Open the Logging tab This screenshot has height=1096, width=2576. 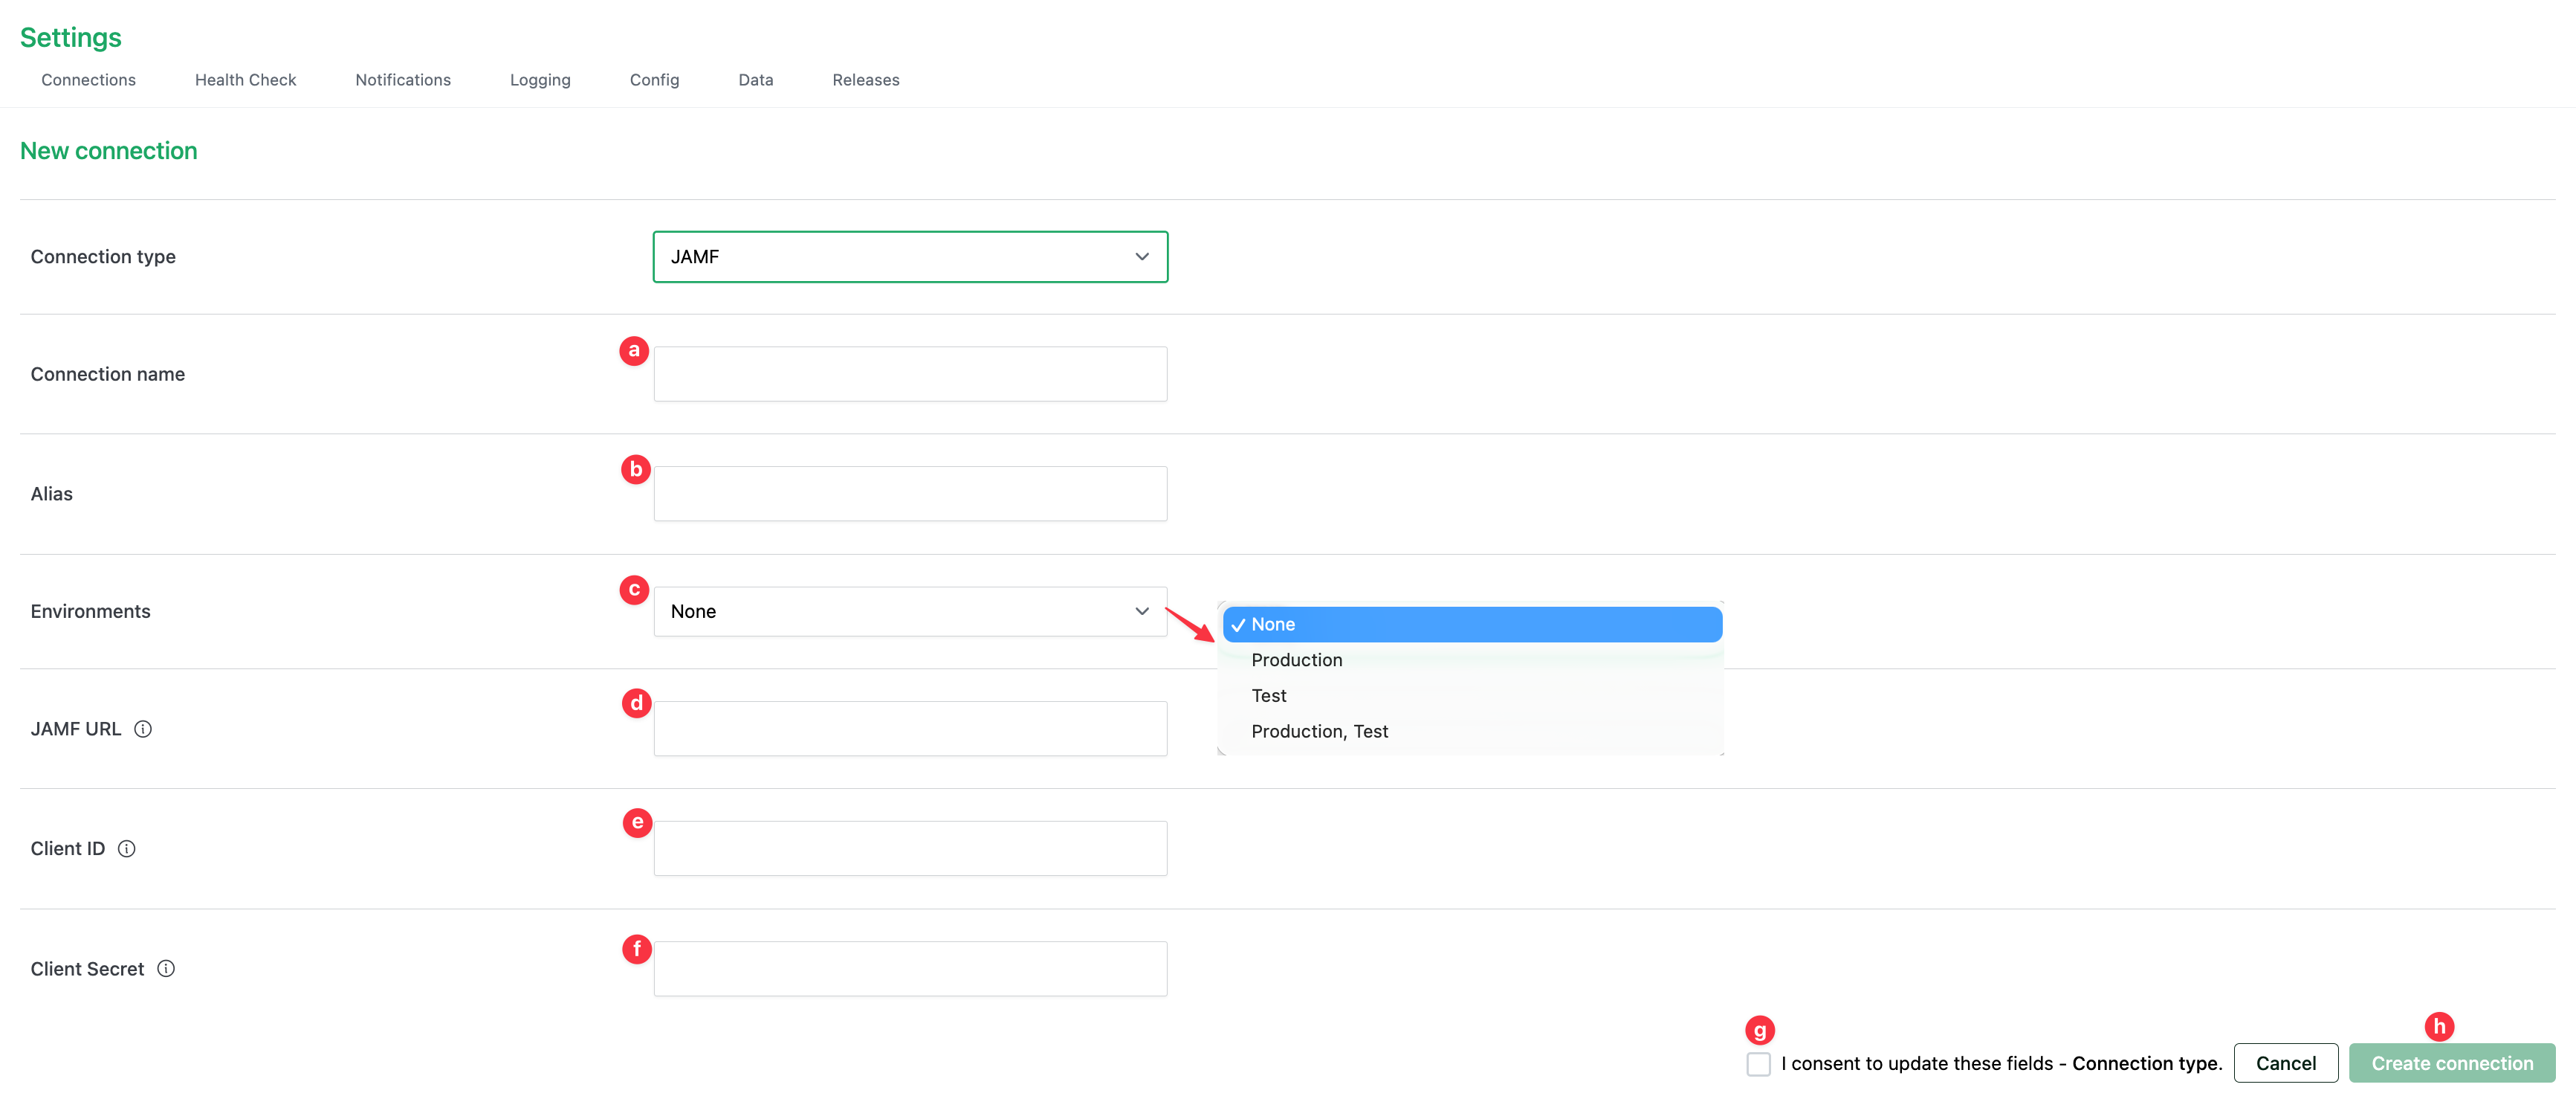[540, 80]
